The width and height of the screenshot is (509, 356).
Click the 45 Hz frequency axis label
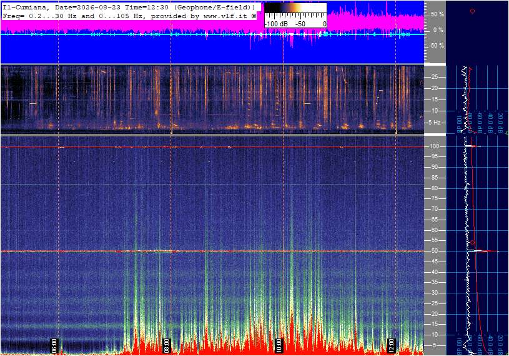pos(434,262)
